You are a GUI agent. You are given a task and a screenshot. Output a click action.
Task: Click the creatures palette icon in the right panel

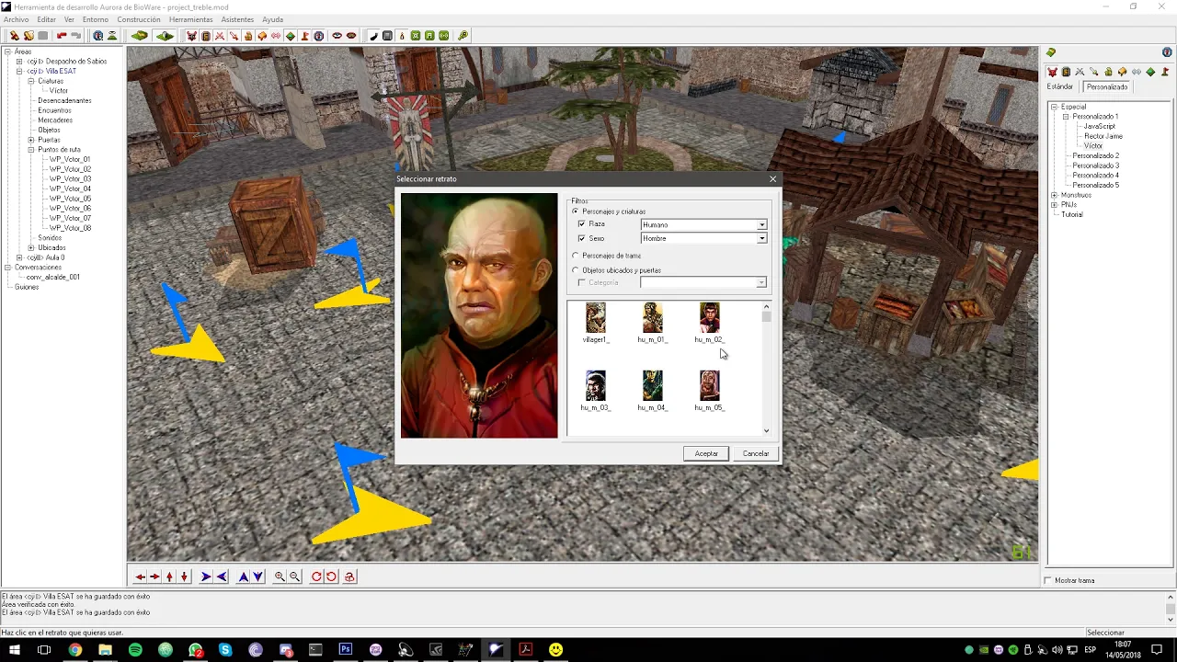coord(1053,72)
